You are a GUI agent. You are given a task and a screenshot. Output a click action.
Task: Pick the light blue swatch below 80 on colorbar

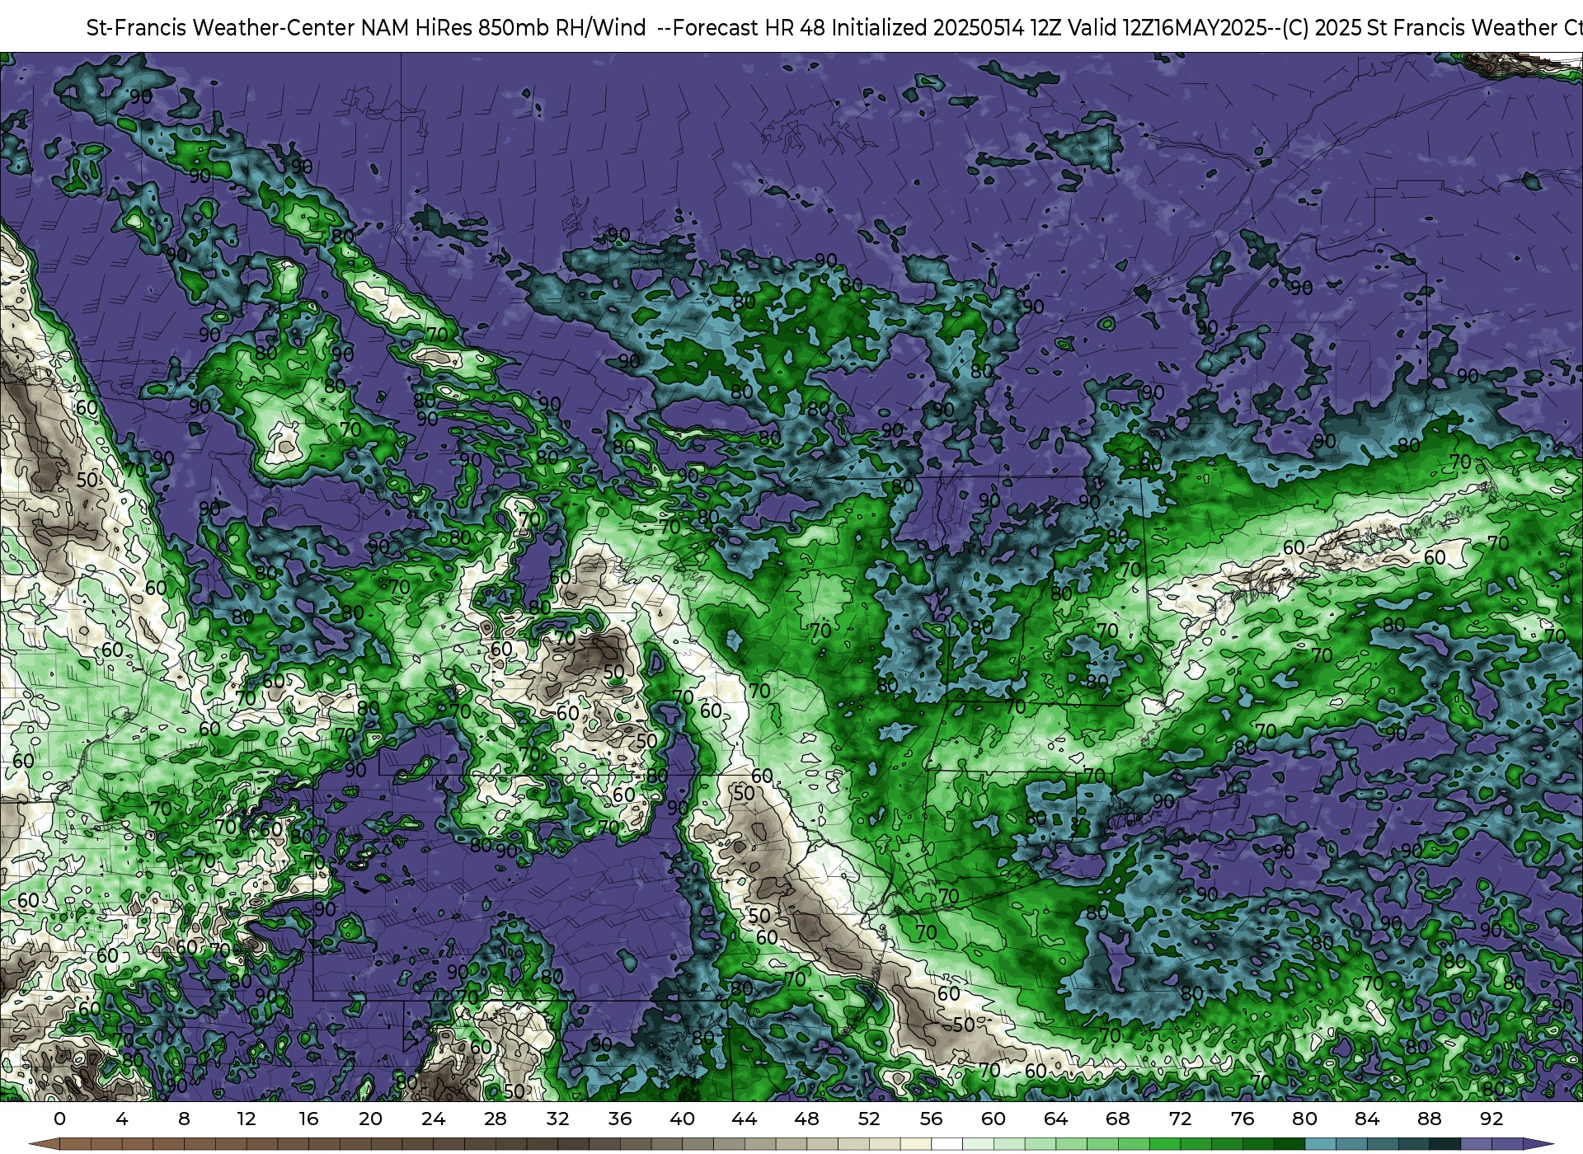point(1321,1145)
